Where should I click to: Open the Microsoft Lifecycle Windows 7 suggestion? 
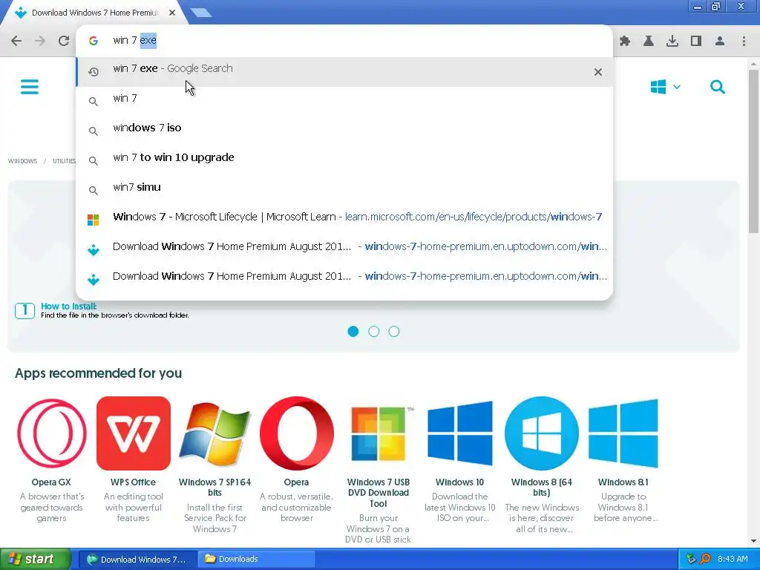pos(344,217)
